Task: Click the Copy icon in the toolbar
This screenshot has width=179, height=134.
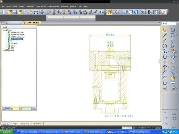Action: point(25,12)
